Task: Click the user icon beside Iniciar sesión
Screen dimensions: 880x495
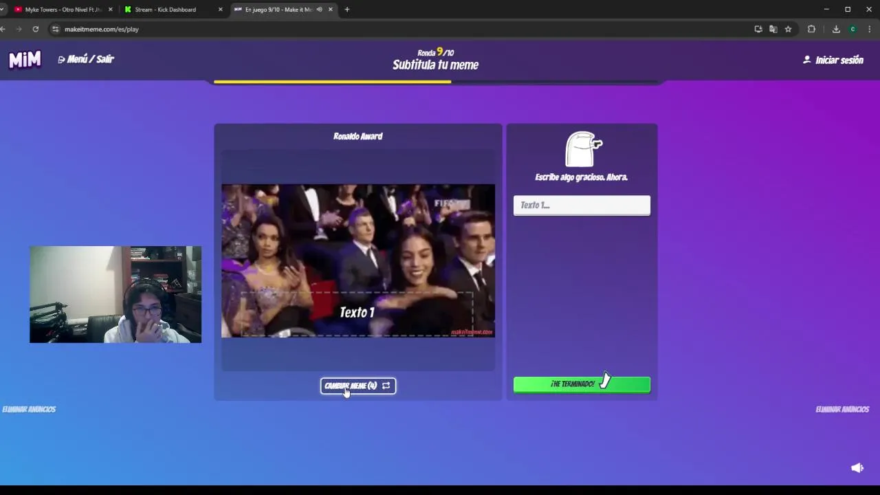Action: [x=806, y=60]
